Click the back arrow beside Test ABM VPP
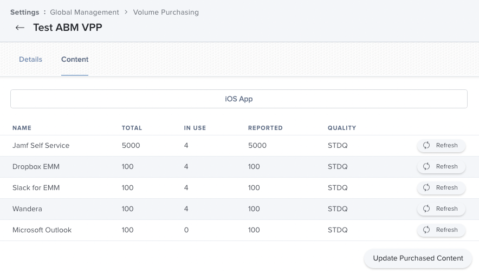The height and width of the screenshot is (273, 479). click(20, 28)
